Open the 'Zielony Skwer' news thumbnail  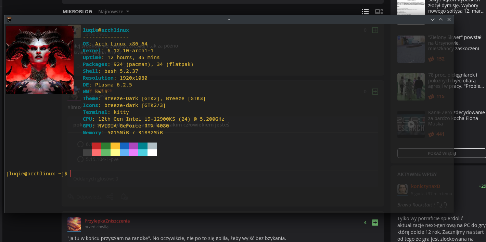(x=411, y=49)
